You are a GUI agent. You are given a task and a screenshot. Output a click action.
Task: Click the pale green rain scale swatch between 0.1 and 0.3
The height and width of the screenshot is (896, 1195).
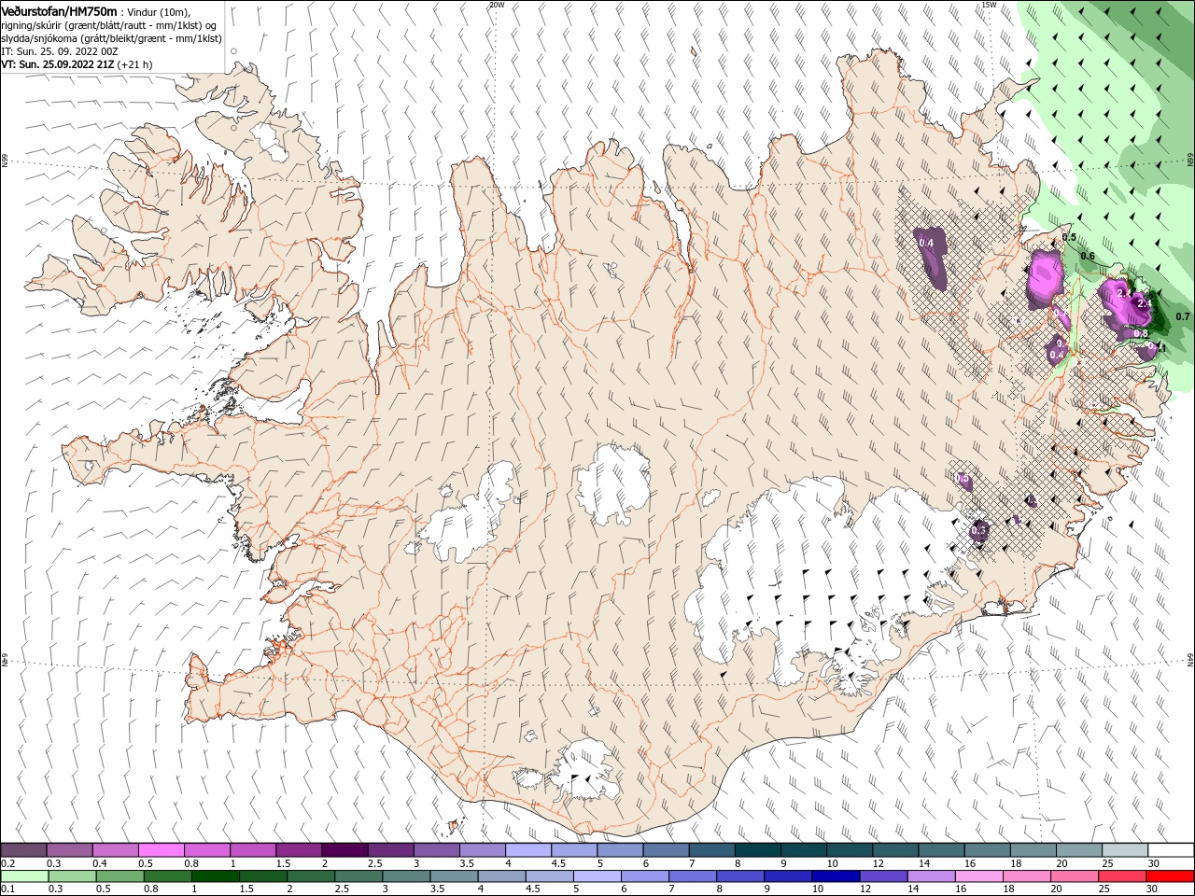[23, 876]
